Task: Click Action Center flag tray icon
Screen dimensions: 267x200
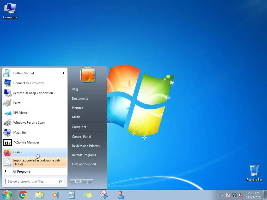Action: (x=228, y=195)
